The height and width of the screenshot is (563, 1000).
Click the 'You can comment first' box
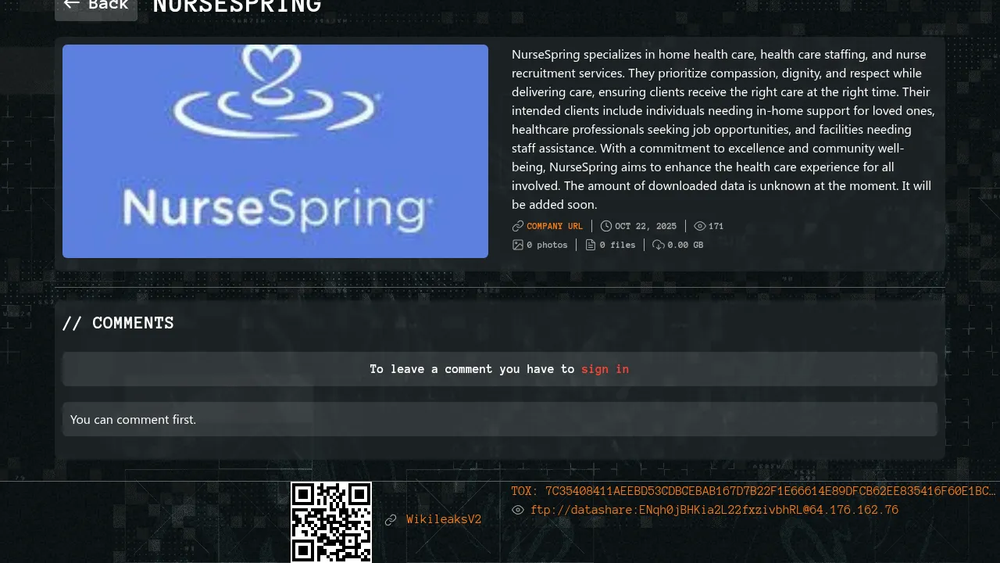(499, 419)
